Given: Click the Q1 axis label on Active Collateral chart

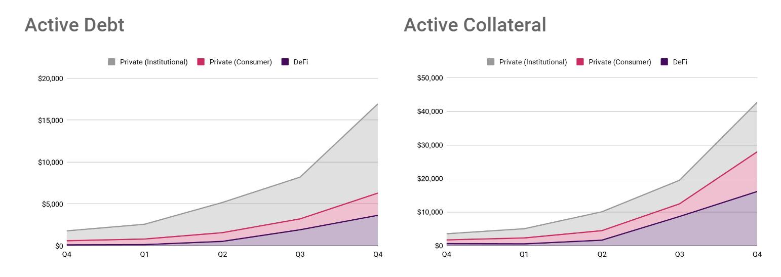Looking at the screenshot, I should click(x=524, y=254).
